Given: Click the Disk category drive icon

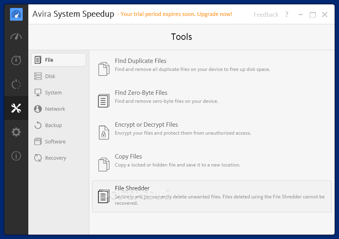Looking at the screenshot, I should [38, 76].
